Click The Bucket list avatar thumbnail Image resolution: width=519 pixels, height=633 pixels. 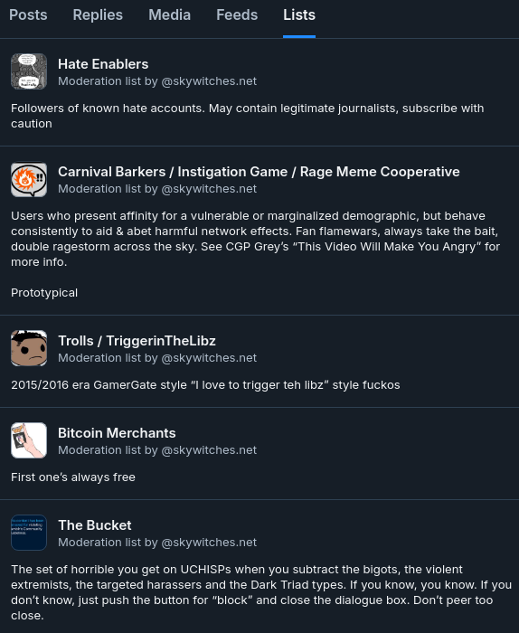pyautogui.click(x=29, y=533)
